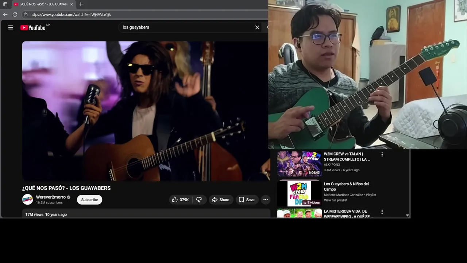Visit the ALK4PON3 channel link
The image size is (467, 263).
pyautogui.click(x=332, y=165)
